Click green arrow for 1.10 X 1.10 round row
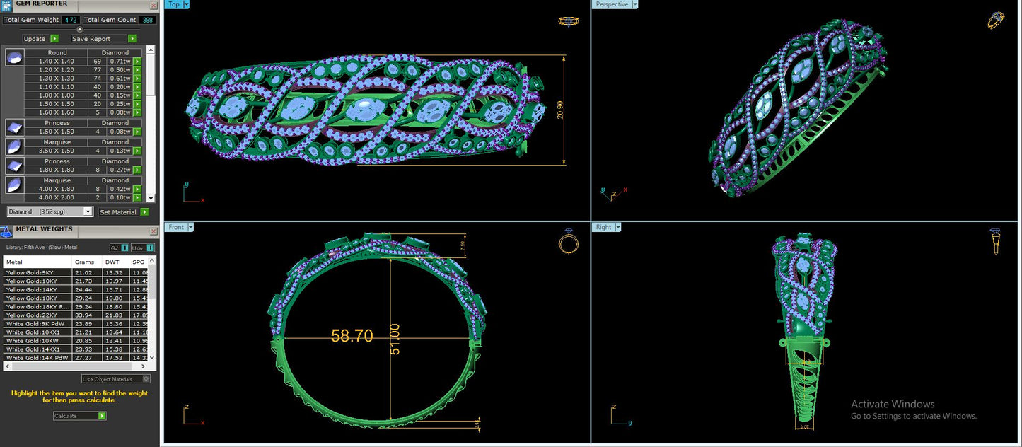The image size is (1022, 447). coord(137,87)
